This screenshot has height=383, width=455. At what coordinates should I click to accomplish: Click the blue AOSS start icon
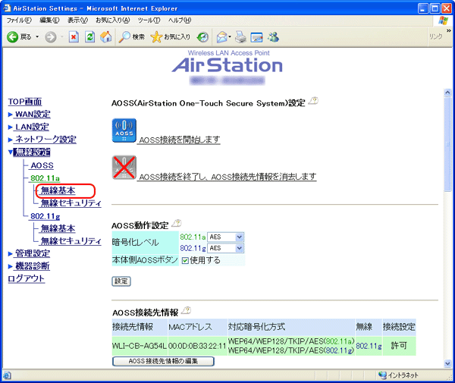click(x=124, y=130)
